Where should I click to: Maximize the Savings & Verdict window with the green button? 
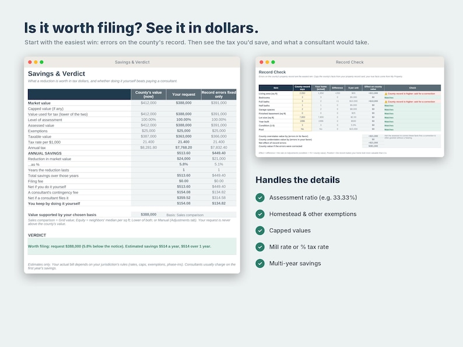pos(41,62)
